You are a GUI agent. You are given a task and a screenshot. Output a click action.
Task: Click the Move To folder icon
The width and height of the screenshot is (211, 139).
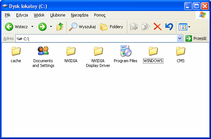click(134, 27)
